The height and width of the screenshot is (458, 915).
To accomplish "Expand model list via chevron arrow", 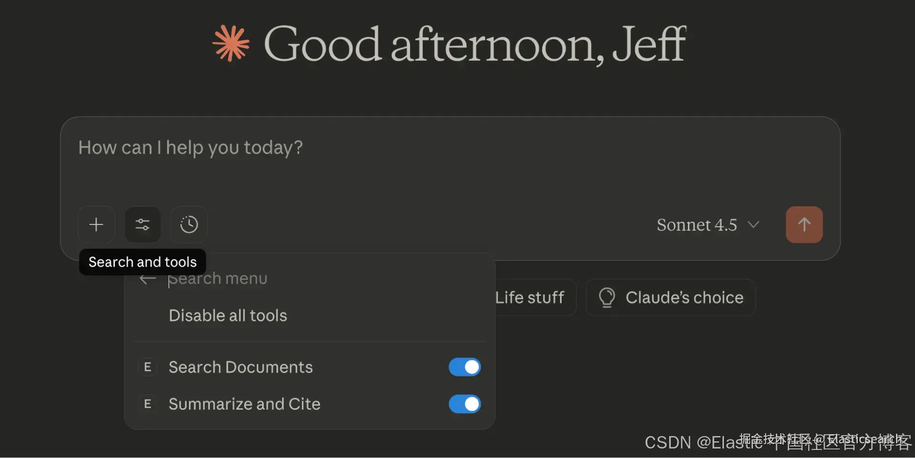I will pos(753,225).
